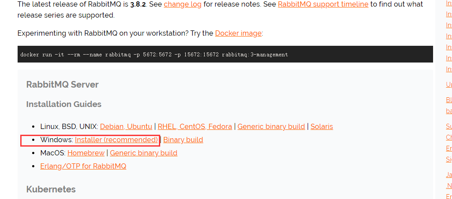The width and height of the screenshot is (452, 199).
Task: Open the RHEL, CentOS, Fedora guide
Action: point(195,127)
